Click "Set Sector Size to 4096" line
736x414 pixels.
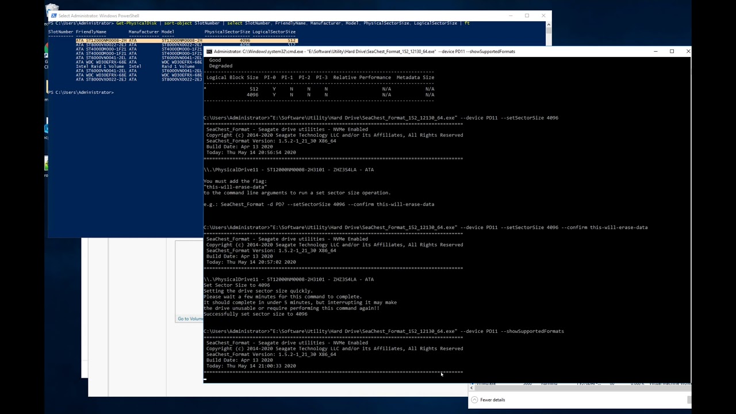click(x=236, y=285)
